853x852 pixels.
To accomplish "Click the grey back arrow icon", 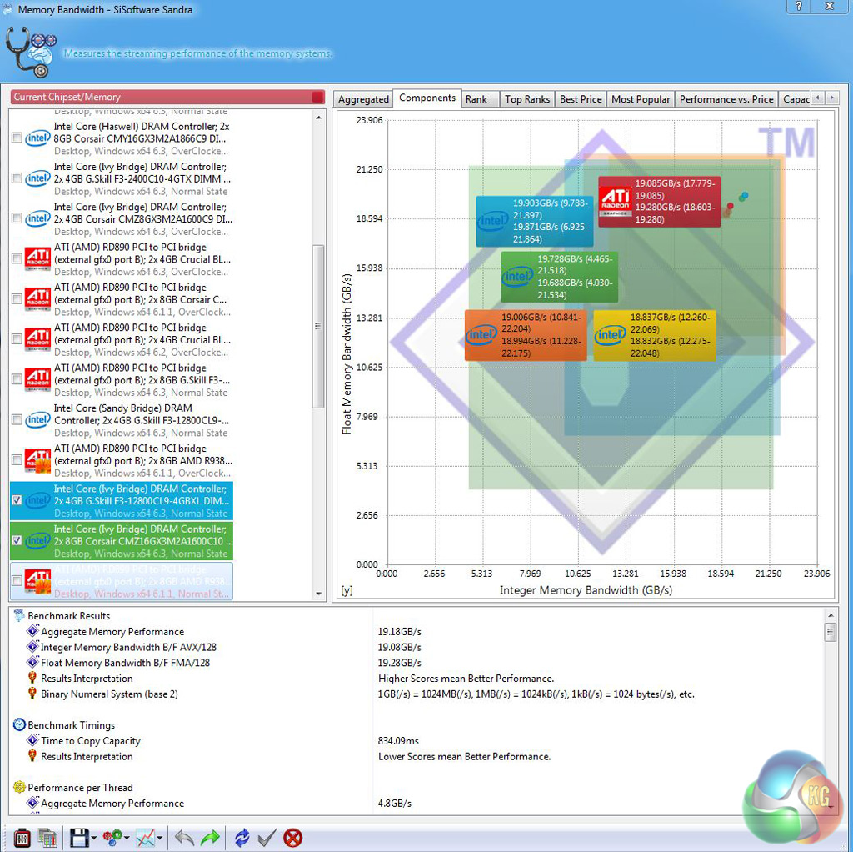I will coord(184,838).
